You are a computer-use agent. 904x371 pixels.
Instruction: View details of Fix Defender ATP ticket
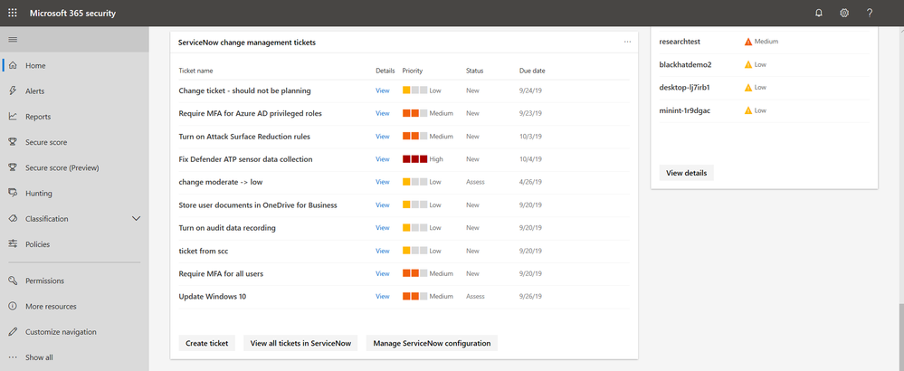(x=383, y=159)
